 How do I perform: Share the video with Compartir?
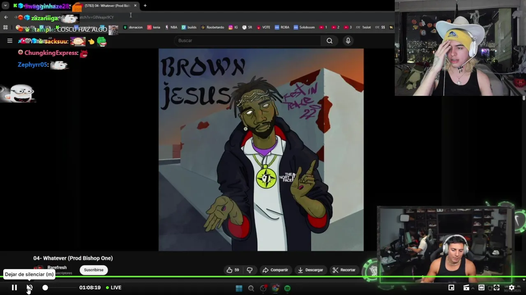pyautogui.click(x=275, y=270)
